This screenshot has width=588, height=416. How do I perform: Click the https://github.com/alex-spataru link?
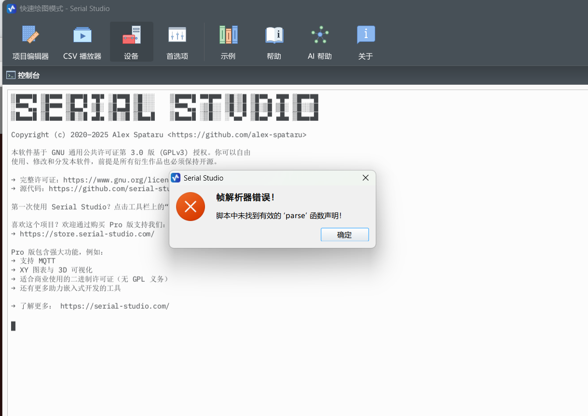point(237,135)
